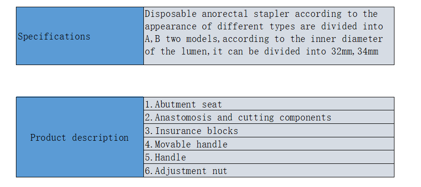Select the '6.Adjustment nut' row
The height and width of the screenshot is (187, 421).
pos(269,171)
